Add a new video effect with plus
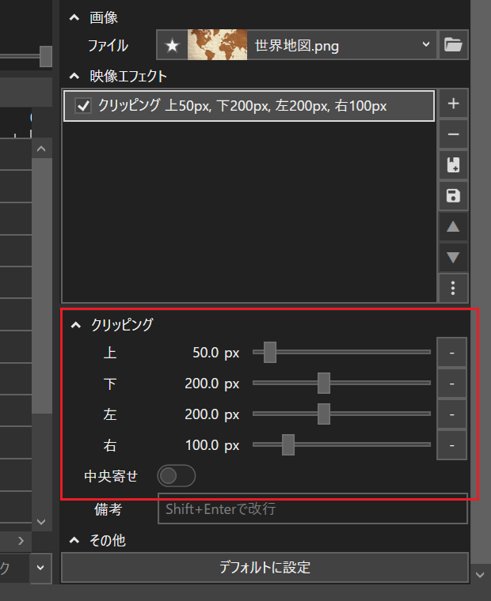The height and width of the screenshot is (601, 491). [453, 104]
